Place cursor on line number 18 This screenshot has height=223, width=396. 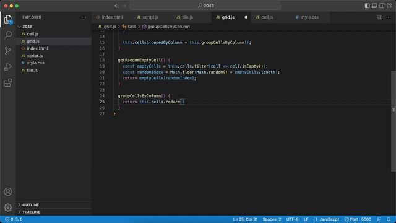pyautogui.click(x=102, y=60)
